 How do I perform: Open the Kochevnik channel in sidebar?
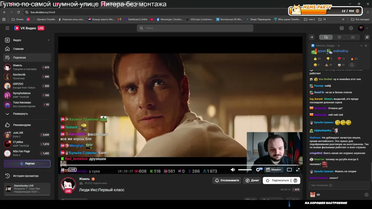point(27,77)
